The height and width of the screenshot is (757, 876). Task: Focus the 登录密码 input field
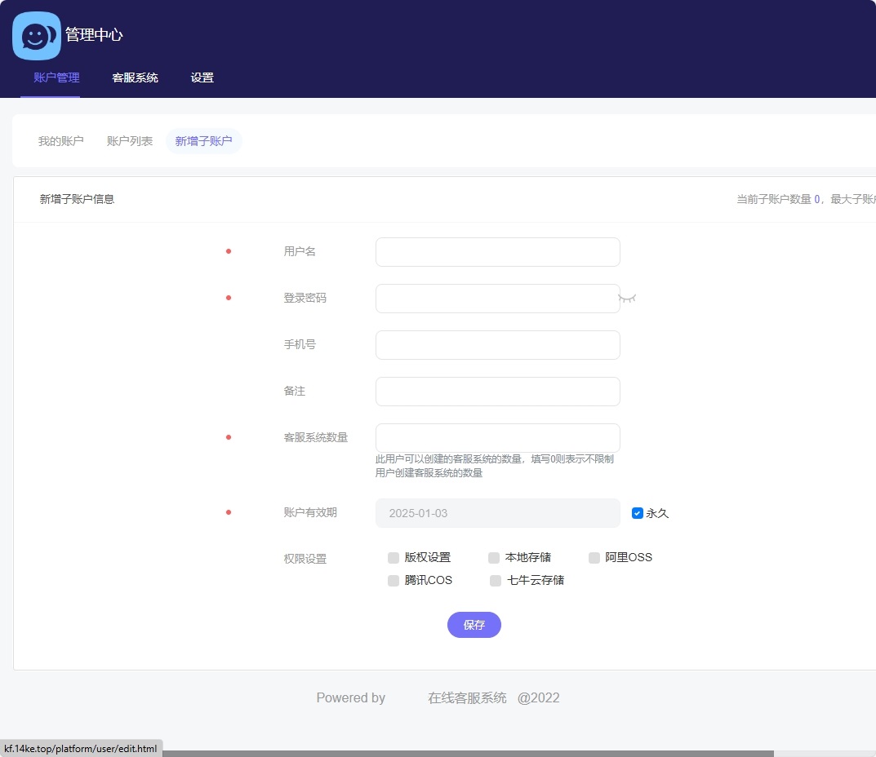click(x=498, y=299)
